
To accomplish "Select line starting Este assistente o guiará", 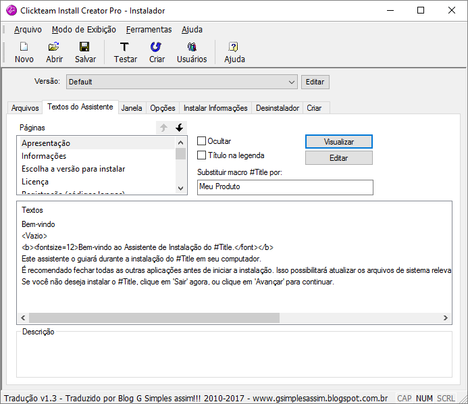I will [141, 259].
